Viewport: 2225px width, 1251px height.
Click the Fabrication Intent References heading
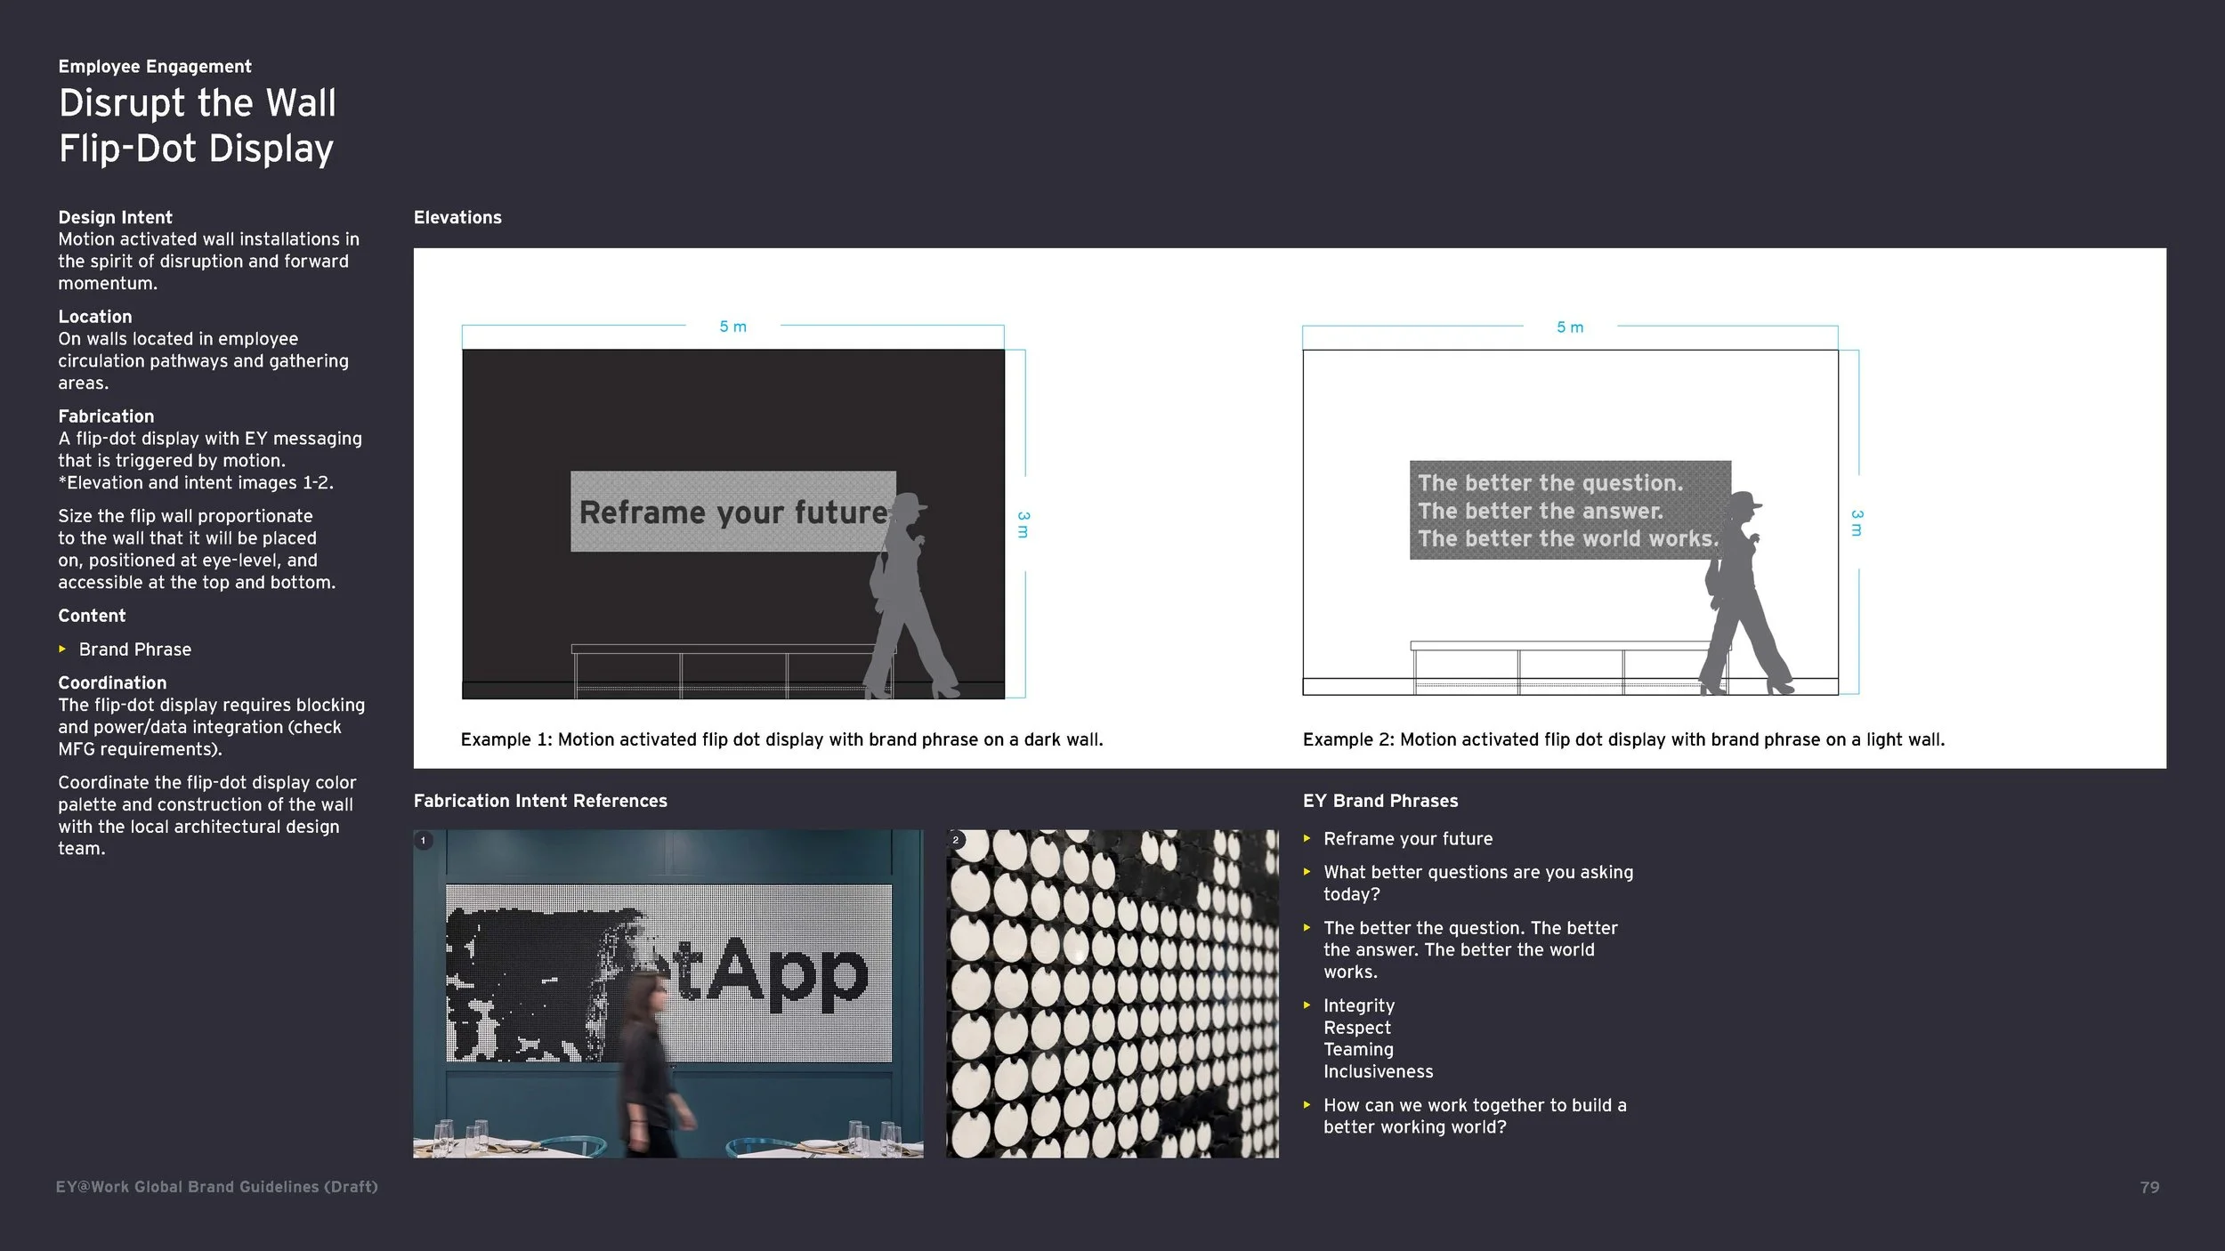pos(540,801)
